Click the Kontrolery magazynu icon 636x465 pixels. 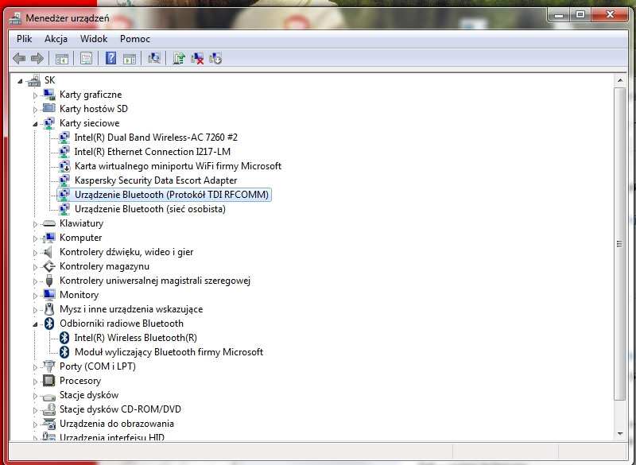click(x=49, y=266)
